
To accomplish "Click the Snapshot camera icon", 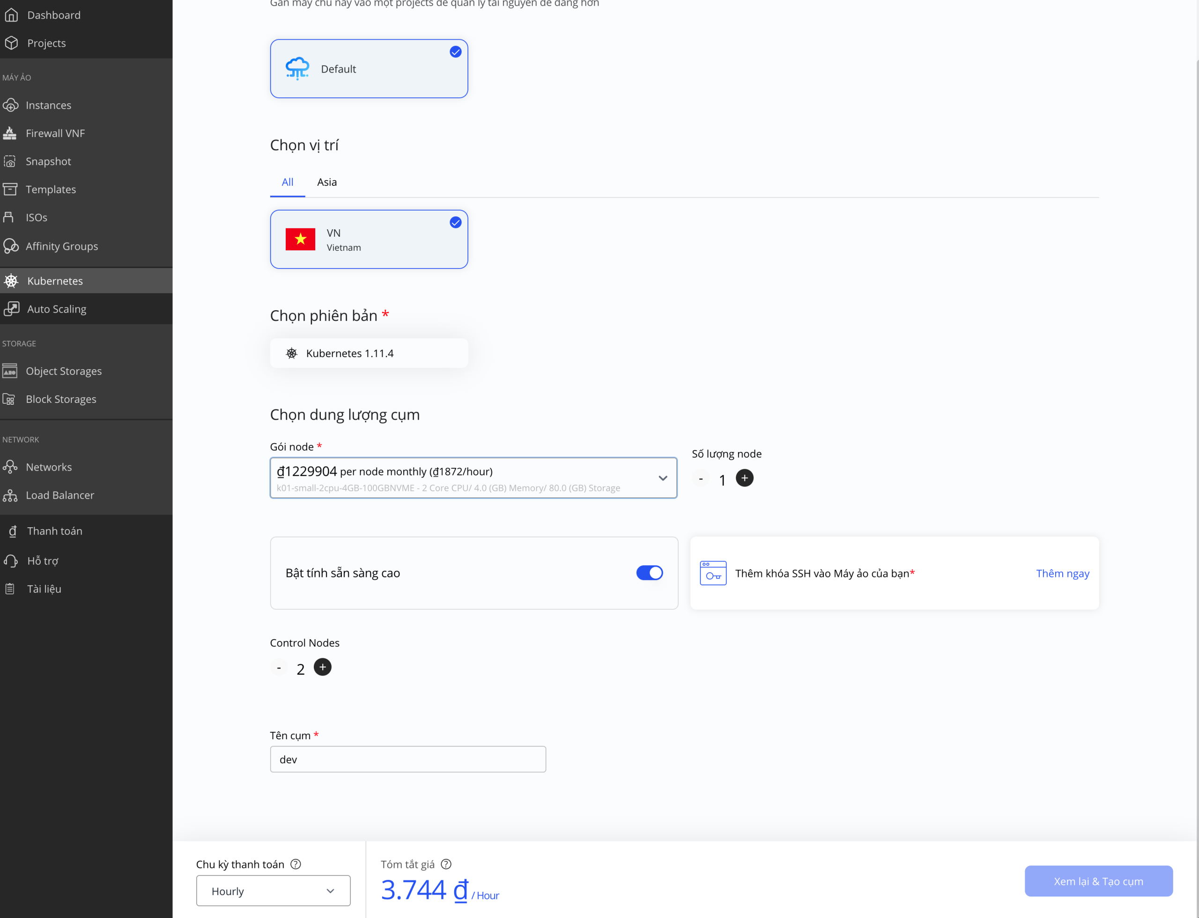I will point(10,161).
